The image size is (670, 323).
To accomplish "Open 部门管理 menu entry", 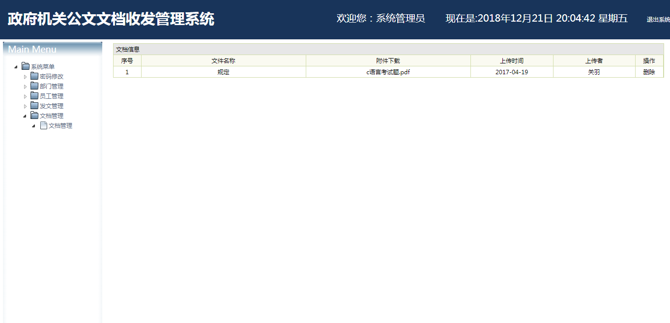I will [52, 87].
